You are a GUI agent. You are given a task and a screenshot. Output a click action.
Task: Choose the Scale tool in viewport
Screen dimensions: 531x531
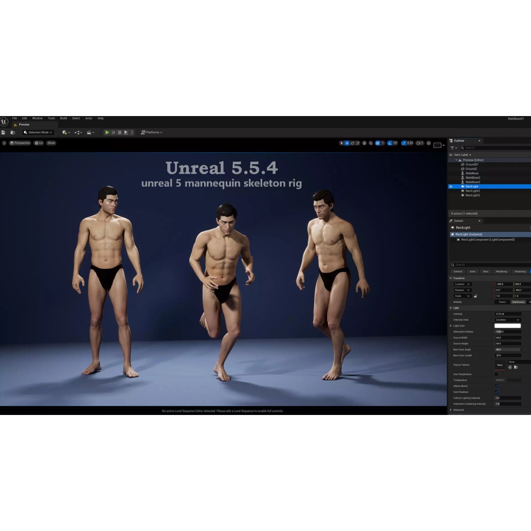[357, 143]
